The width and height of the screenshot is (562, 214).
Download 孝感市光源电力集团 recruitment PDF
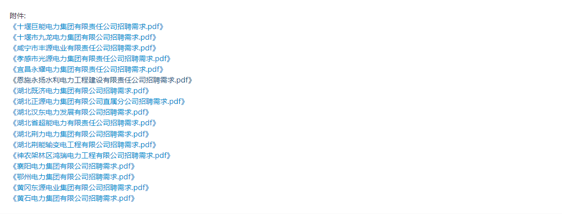[x=91, y=59]
